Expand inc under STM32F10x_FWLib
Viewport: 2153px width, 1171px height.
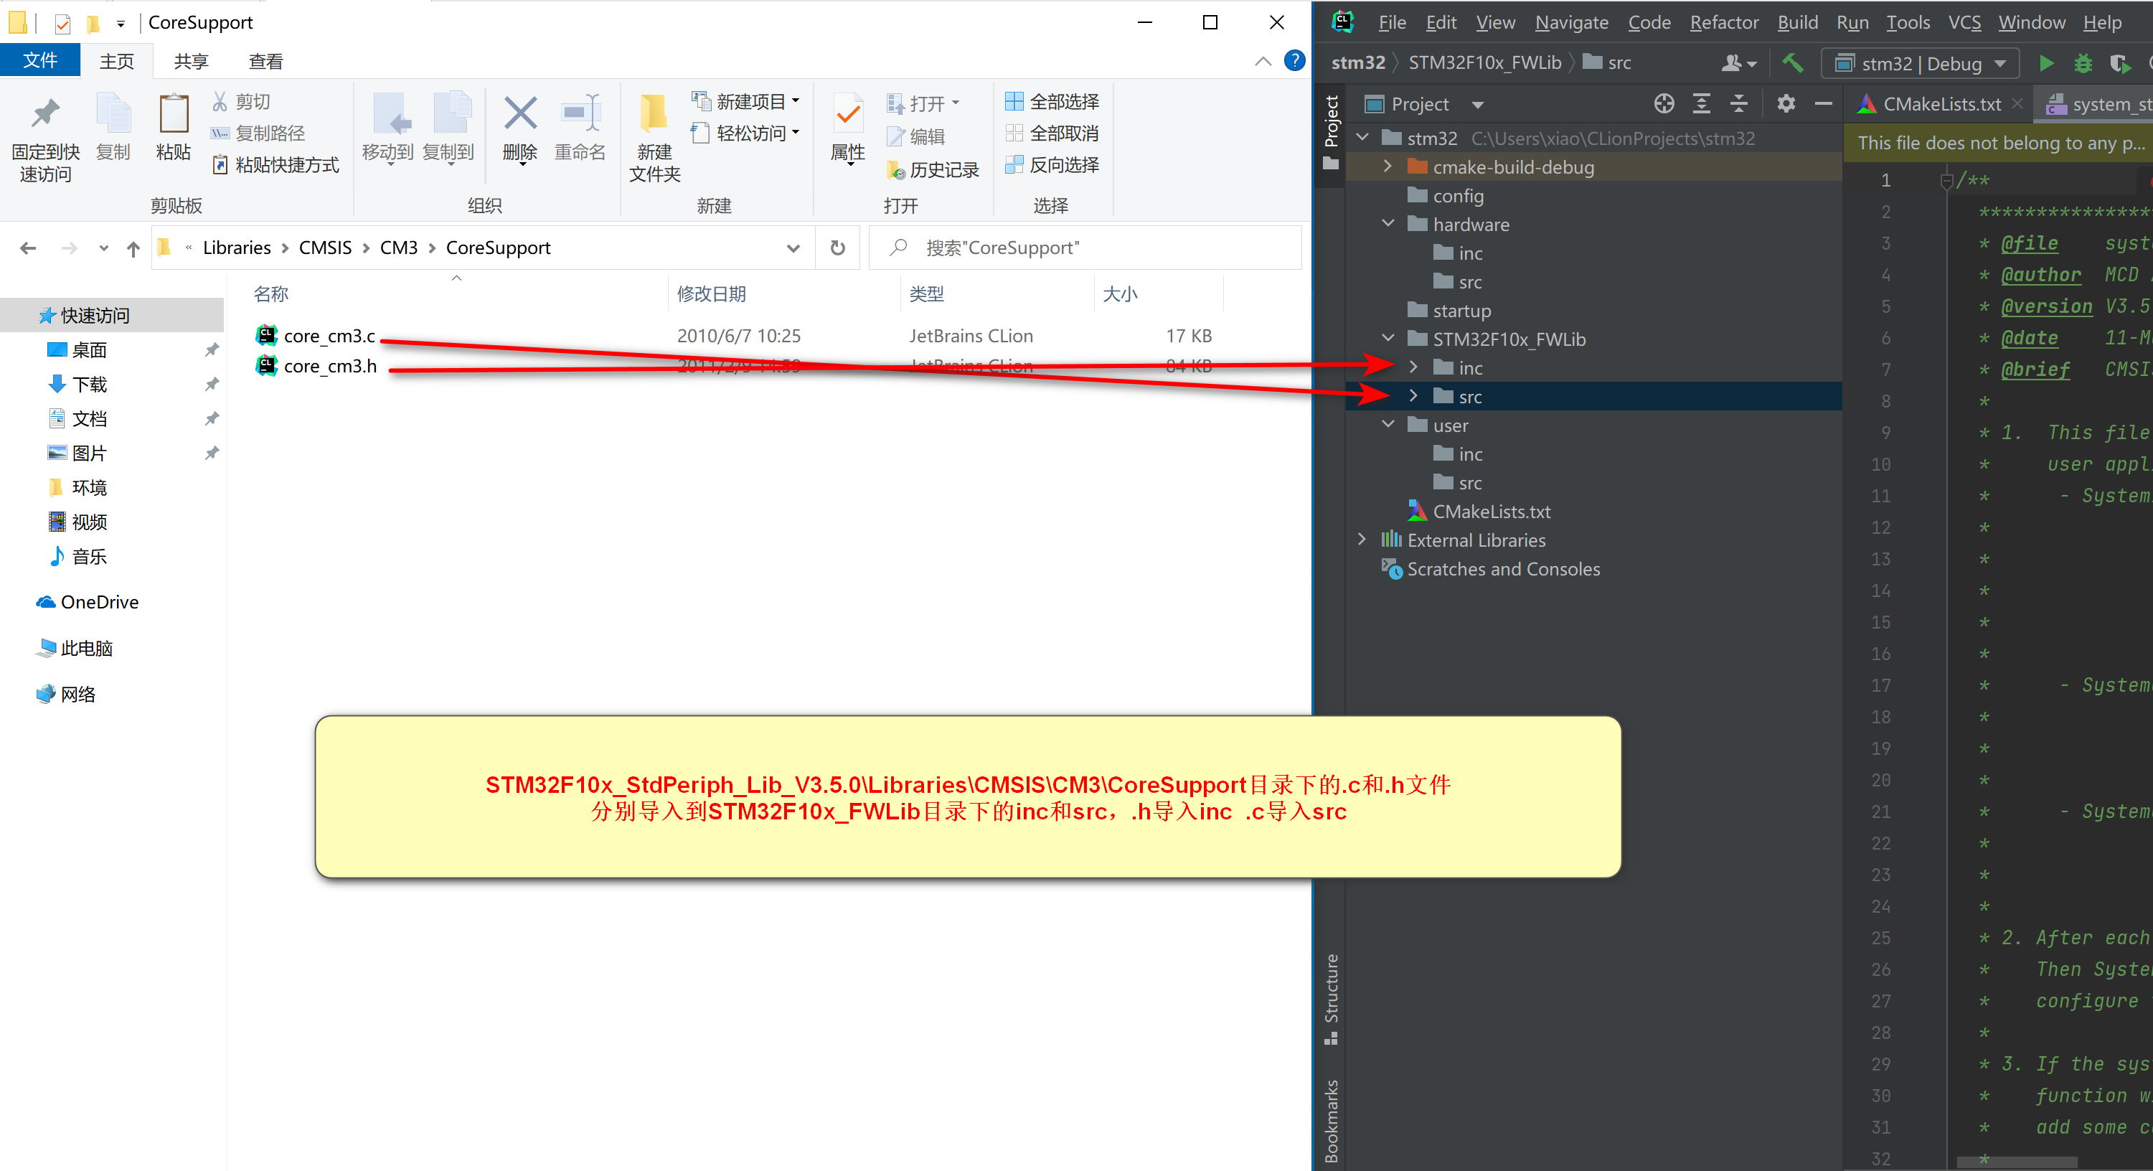(x=1413, y=367)
